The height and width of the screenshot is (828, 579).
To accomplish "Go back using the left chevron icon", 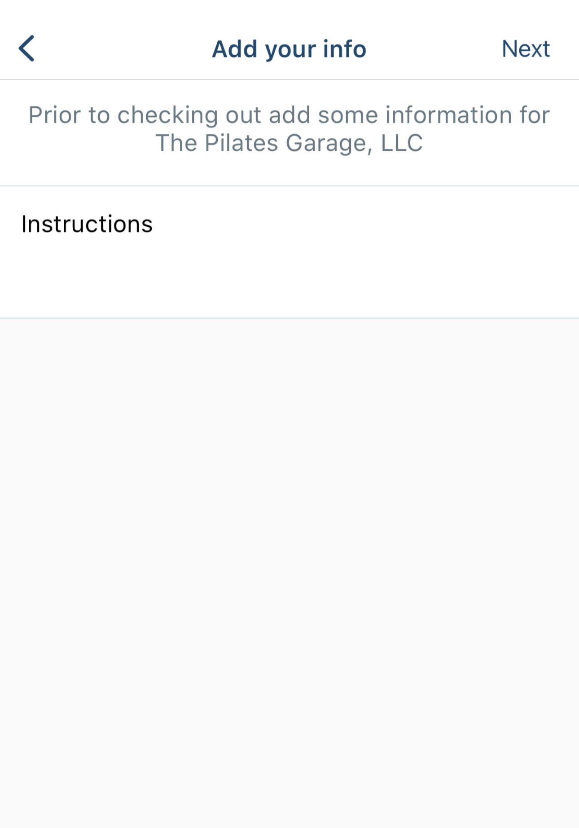I will point(26,48).
